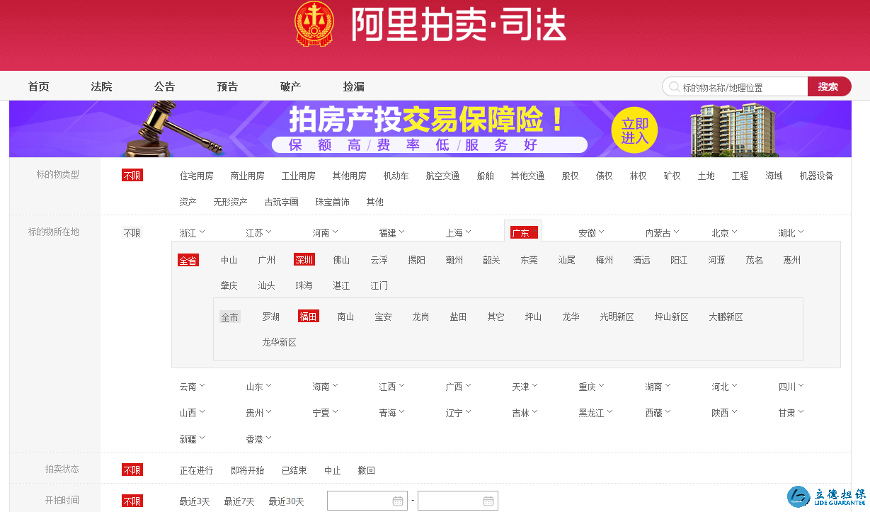
Task: Choose the city 珠海
Action: point(304,285)
